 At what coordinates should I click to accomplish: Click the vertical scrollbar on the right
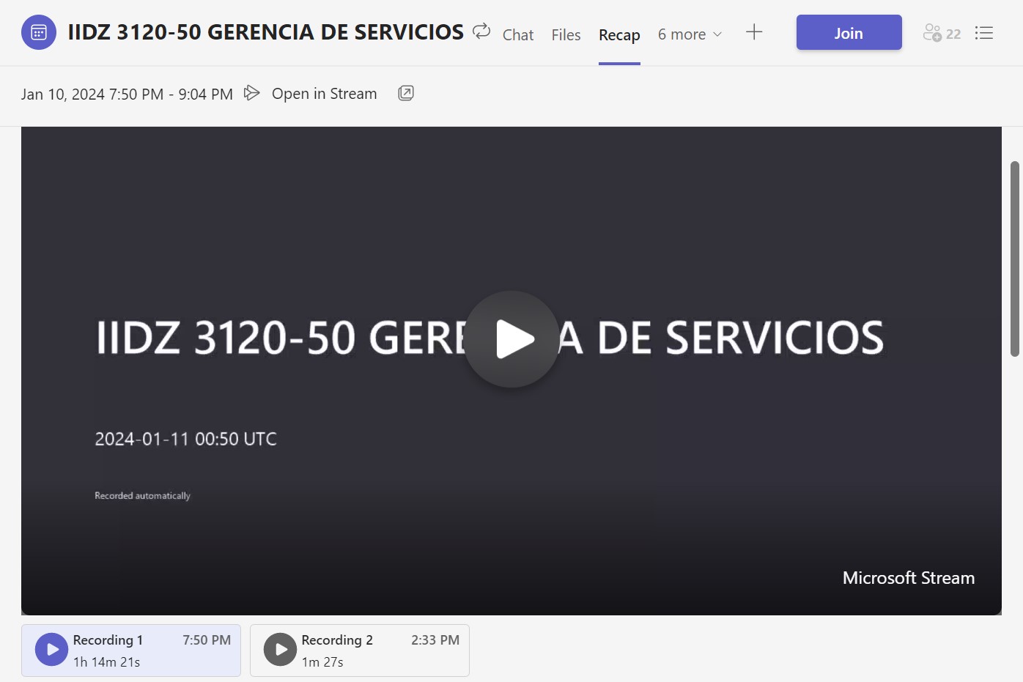[x=1015, y=259]
